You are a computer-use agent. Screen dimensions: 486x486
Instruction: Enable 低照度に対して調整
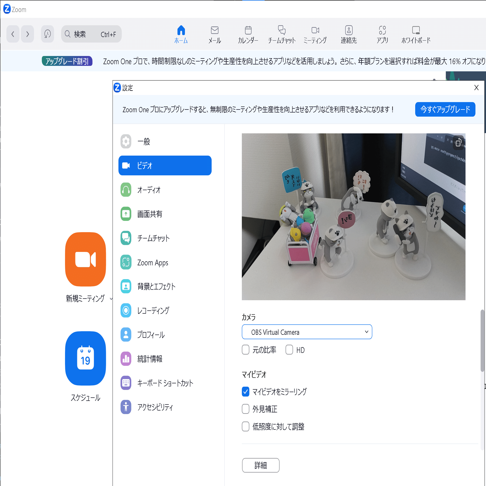click(x=245, y=426)
